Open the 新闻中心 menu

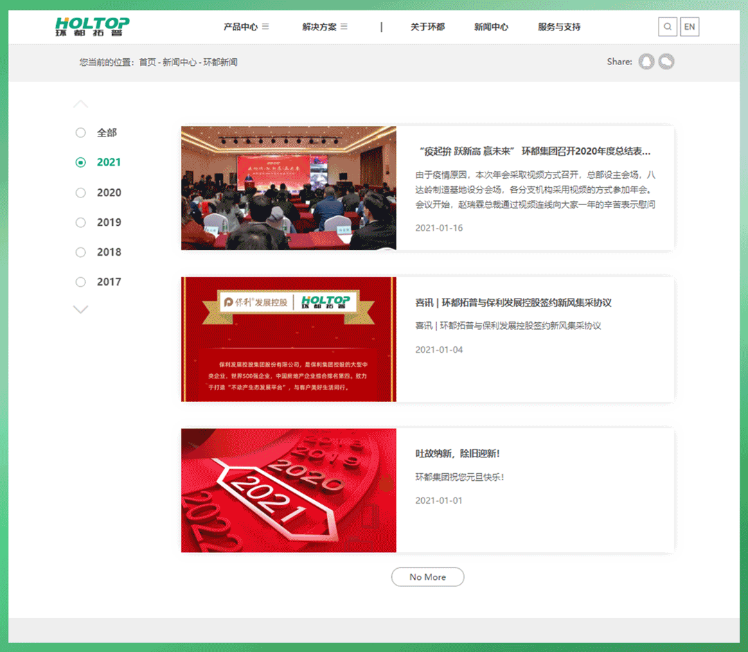tap(491, 27)
